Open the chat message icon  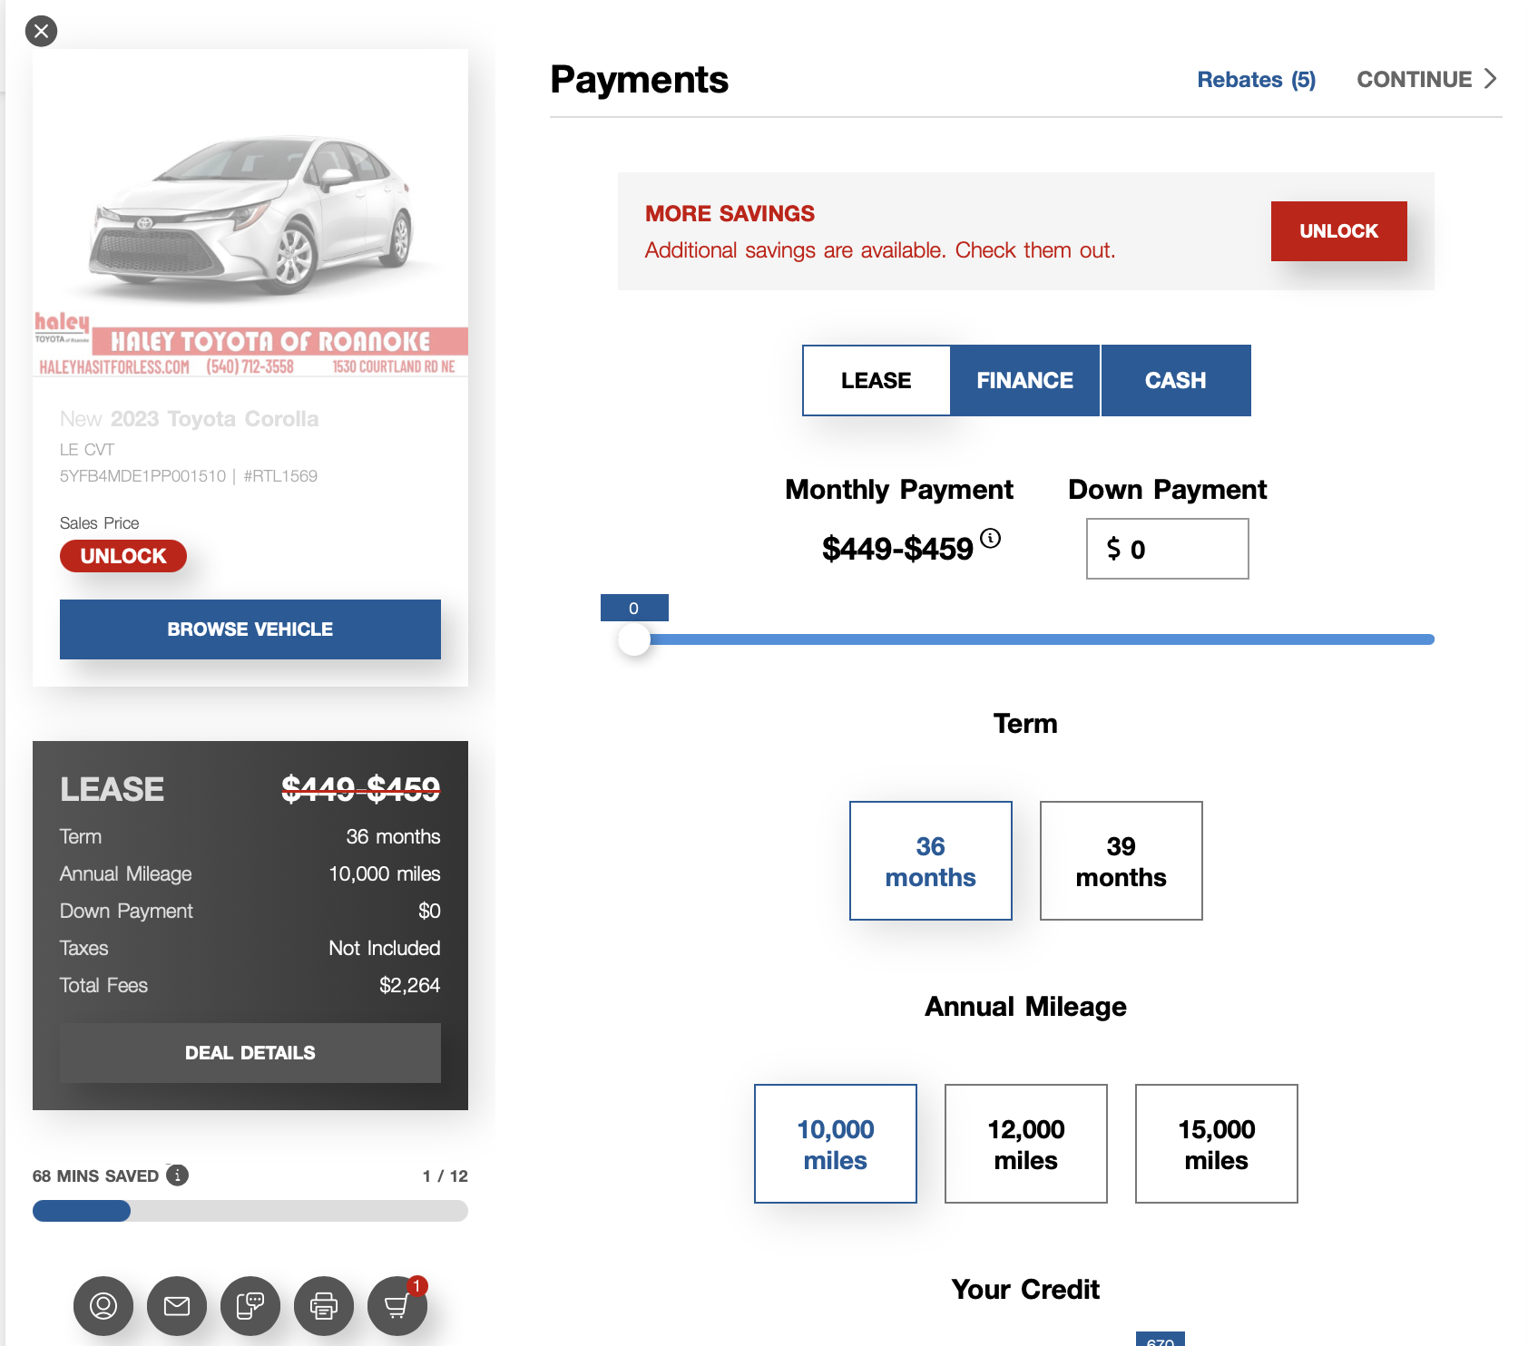pos(250,1306)
